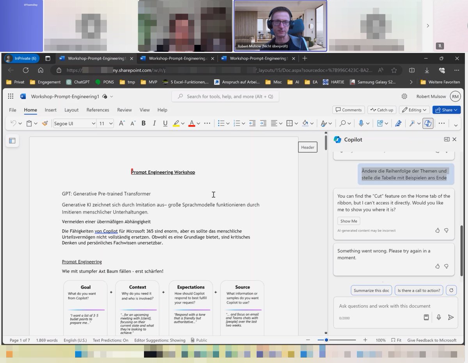The height and width of the screenshot is (363, 468).
Task: Click the Copilot prompt guide book icon
Action: click(x=426, y=317)
